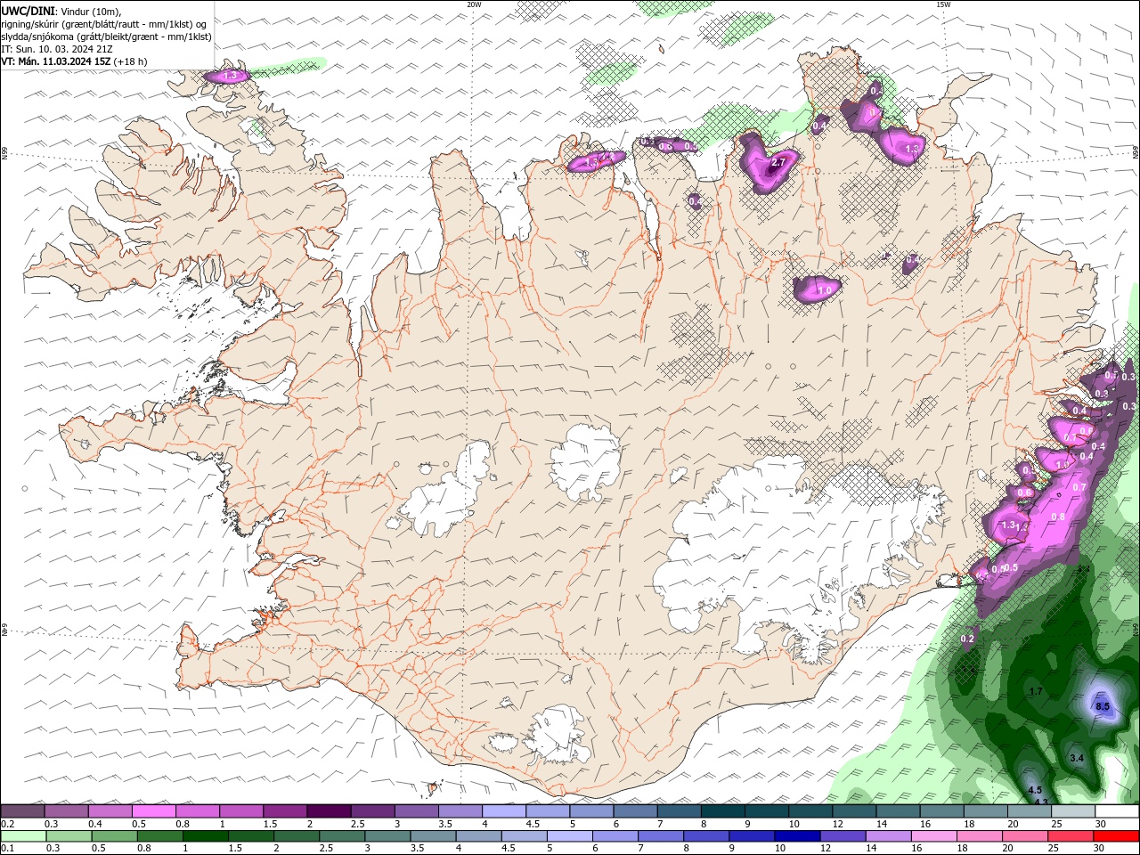
Task: Click the red swatch ending the lower legend
Action: [1117, 836]
